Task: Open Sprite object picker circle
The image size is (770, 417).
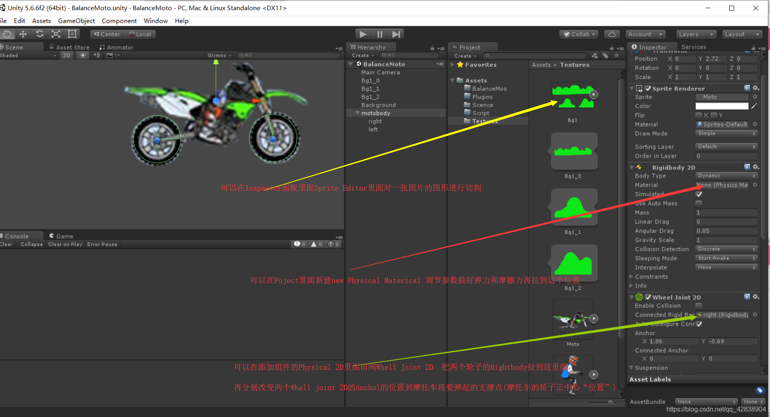Action: pyautogui.click(x=755, y=97)
